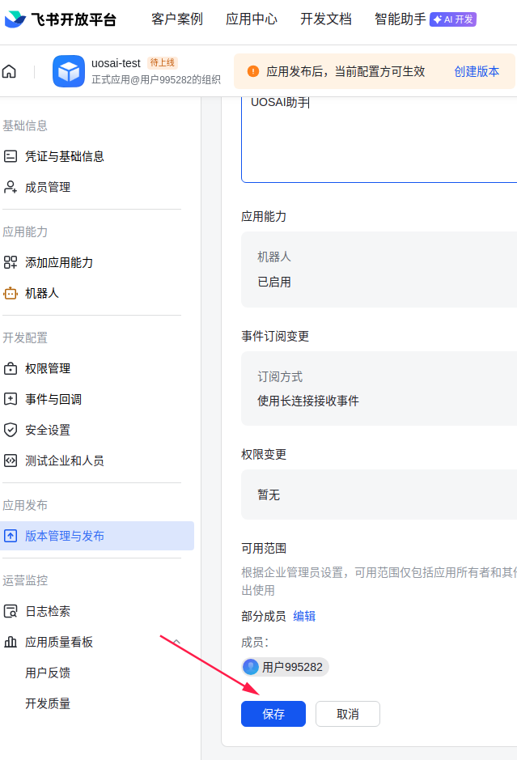517x760 pixels.
Task: Click the 可用范围 heading
Action: 264,548
